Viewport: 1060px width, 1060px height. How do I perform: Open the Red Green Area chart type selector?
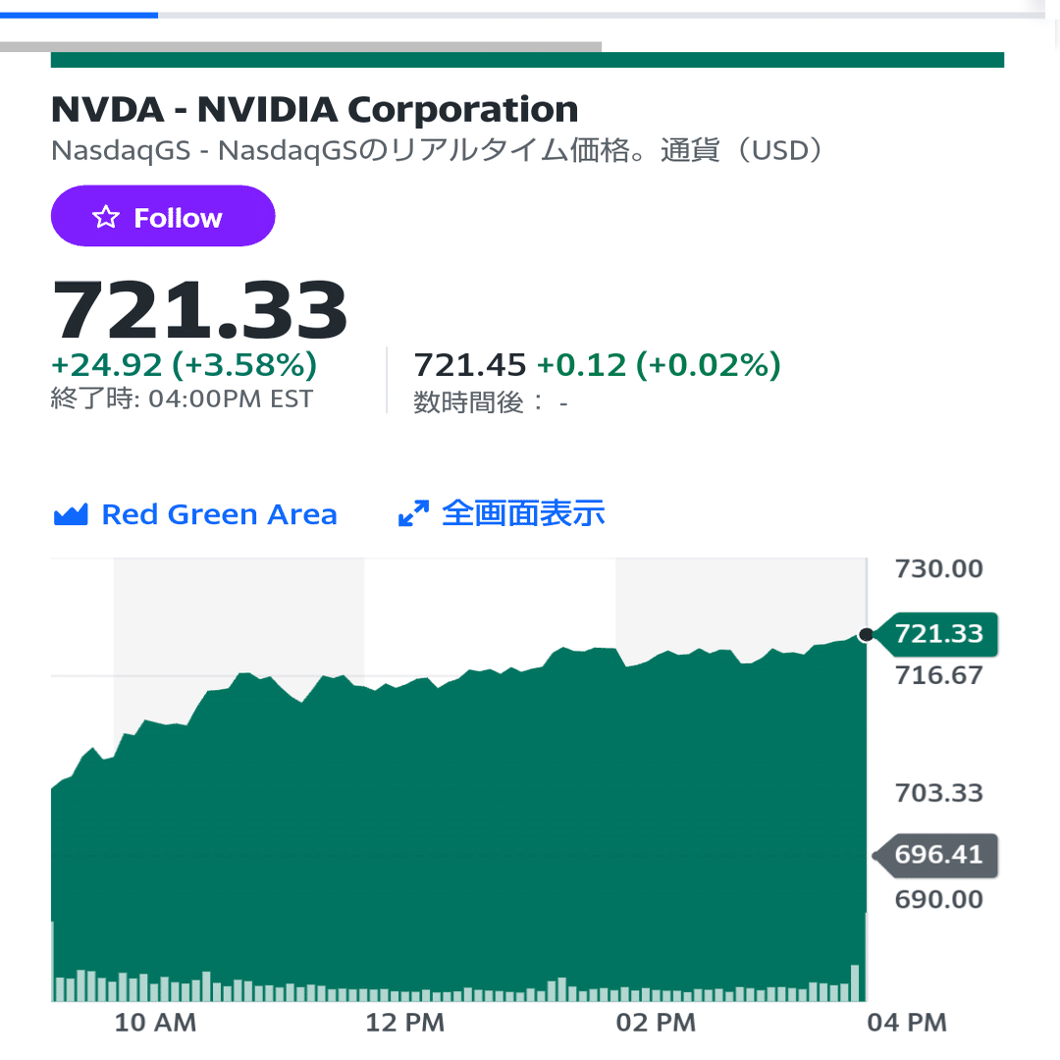(x=194, y=514)
